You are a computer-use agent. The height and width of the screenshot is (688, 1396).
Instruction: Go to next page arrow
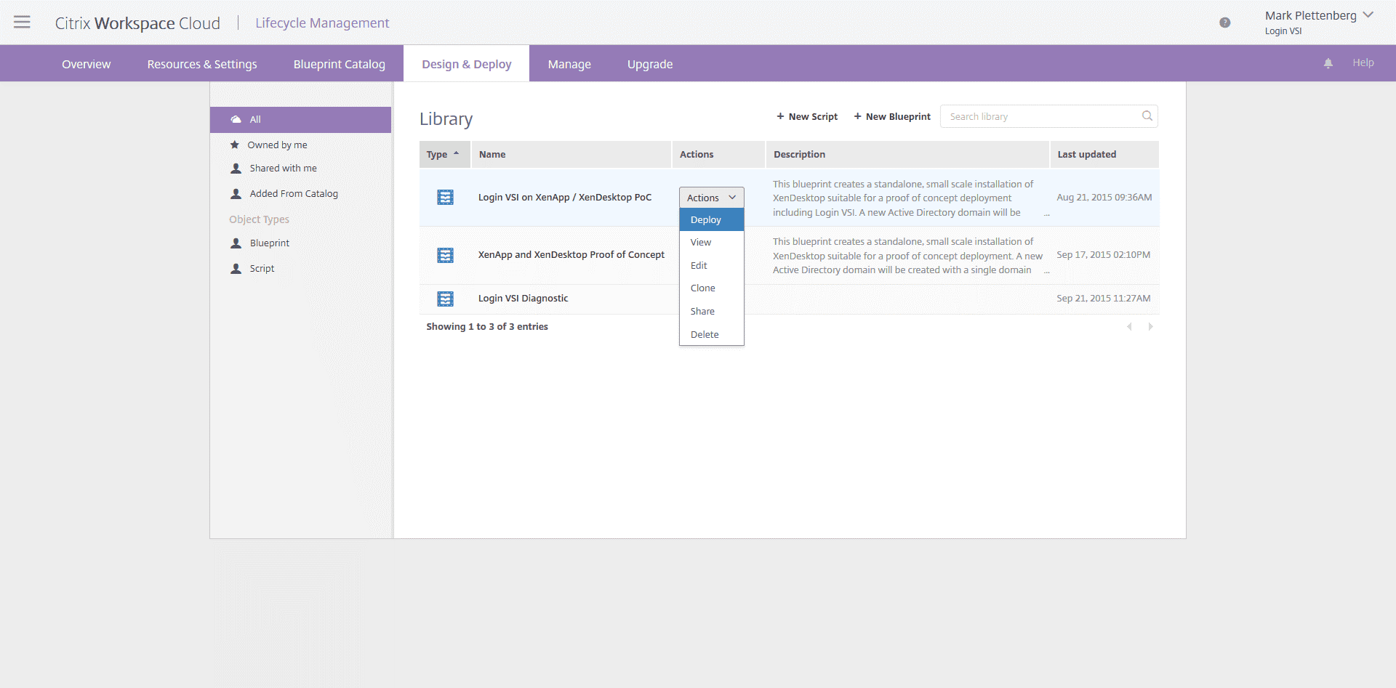pos(1150,327)
